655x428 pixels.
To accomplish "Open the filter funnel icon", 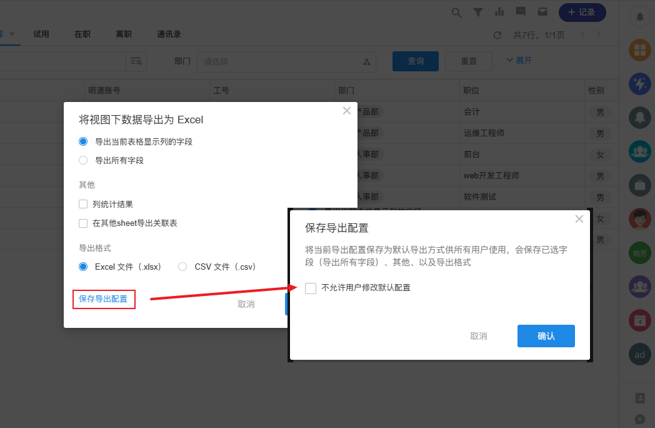I will click(478, 13).
